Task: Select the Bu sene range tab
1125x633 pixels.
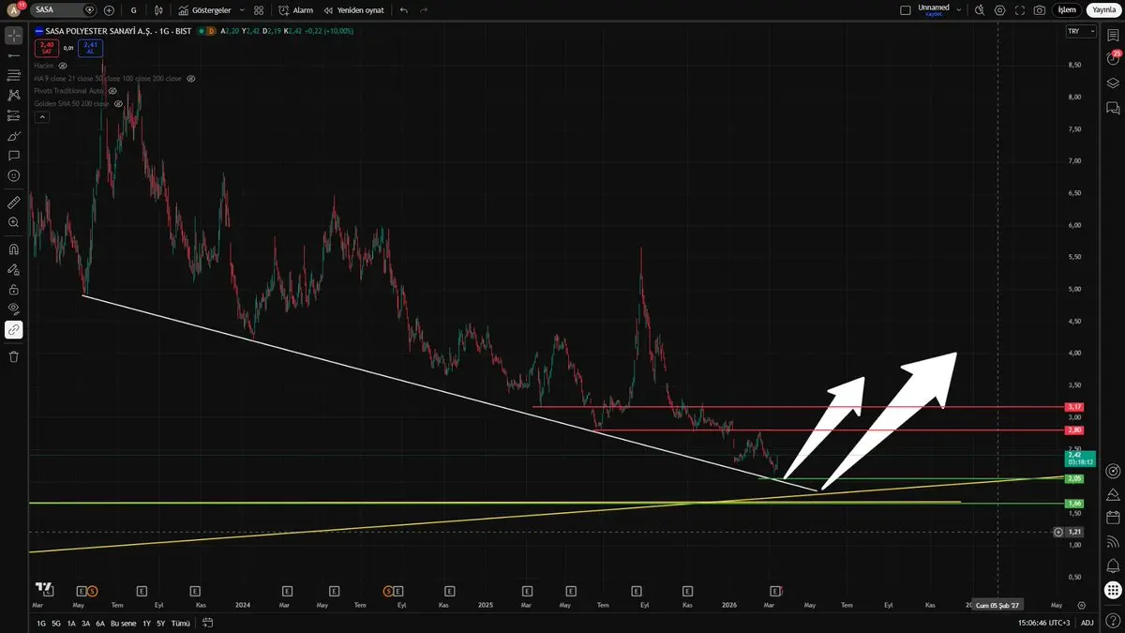Action: click(123, 623)
